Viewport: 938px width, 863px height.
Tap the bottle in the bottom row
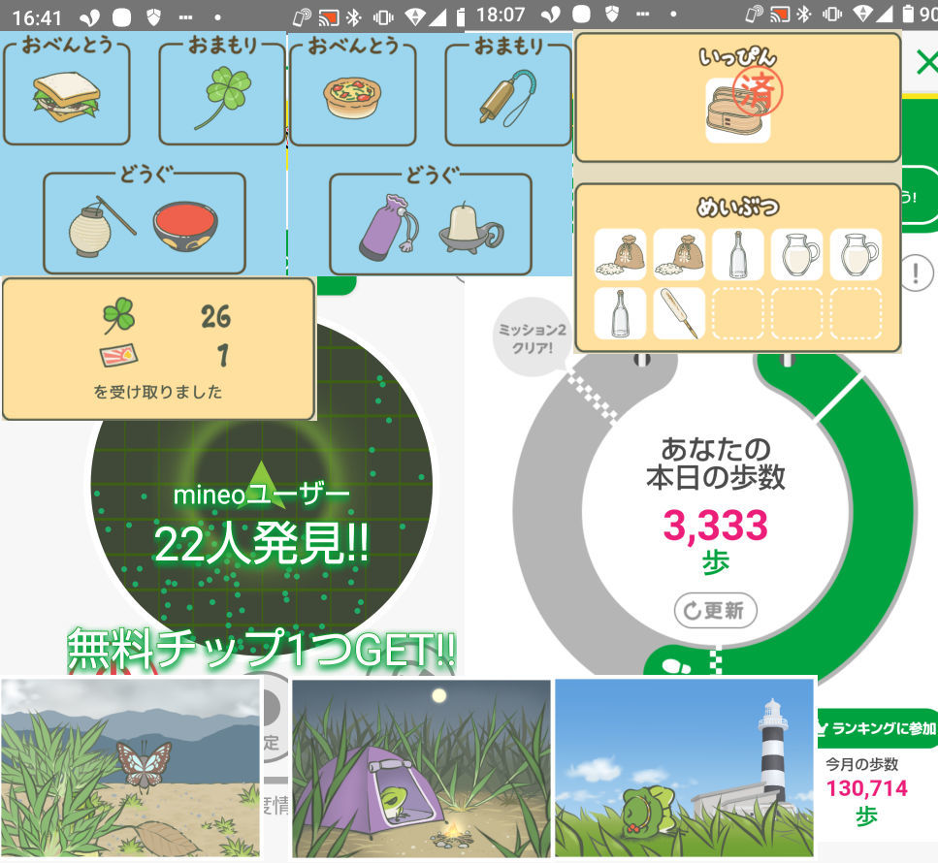coord(621,313)
